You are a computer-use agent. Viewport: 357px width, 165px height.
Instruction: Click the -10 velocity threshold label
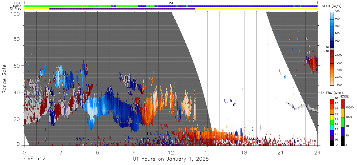[327, 51]
